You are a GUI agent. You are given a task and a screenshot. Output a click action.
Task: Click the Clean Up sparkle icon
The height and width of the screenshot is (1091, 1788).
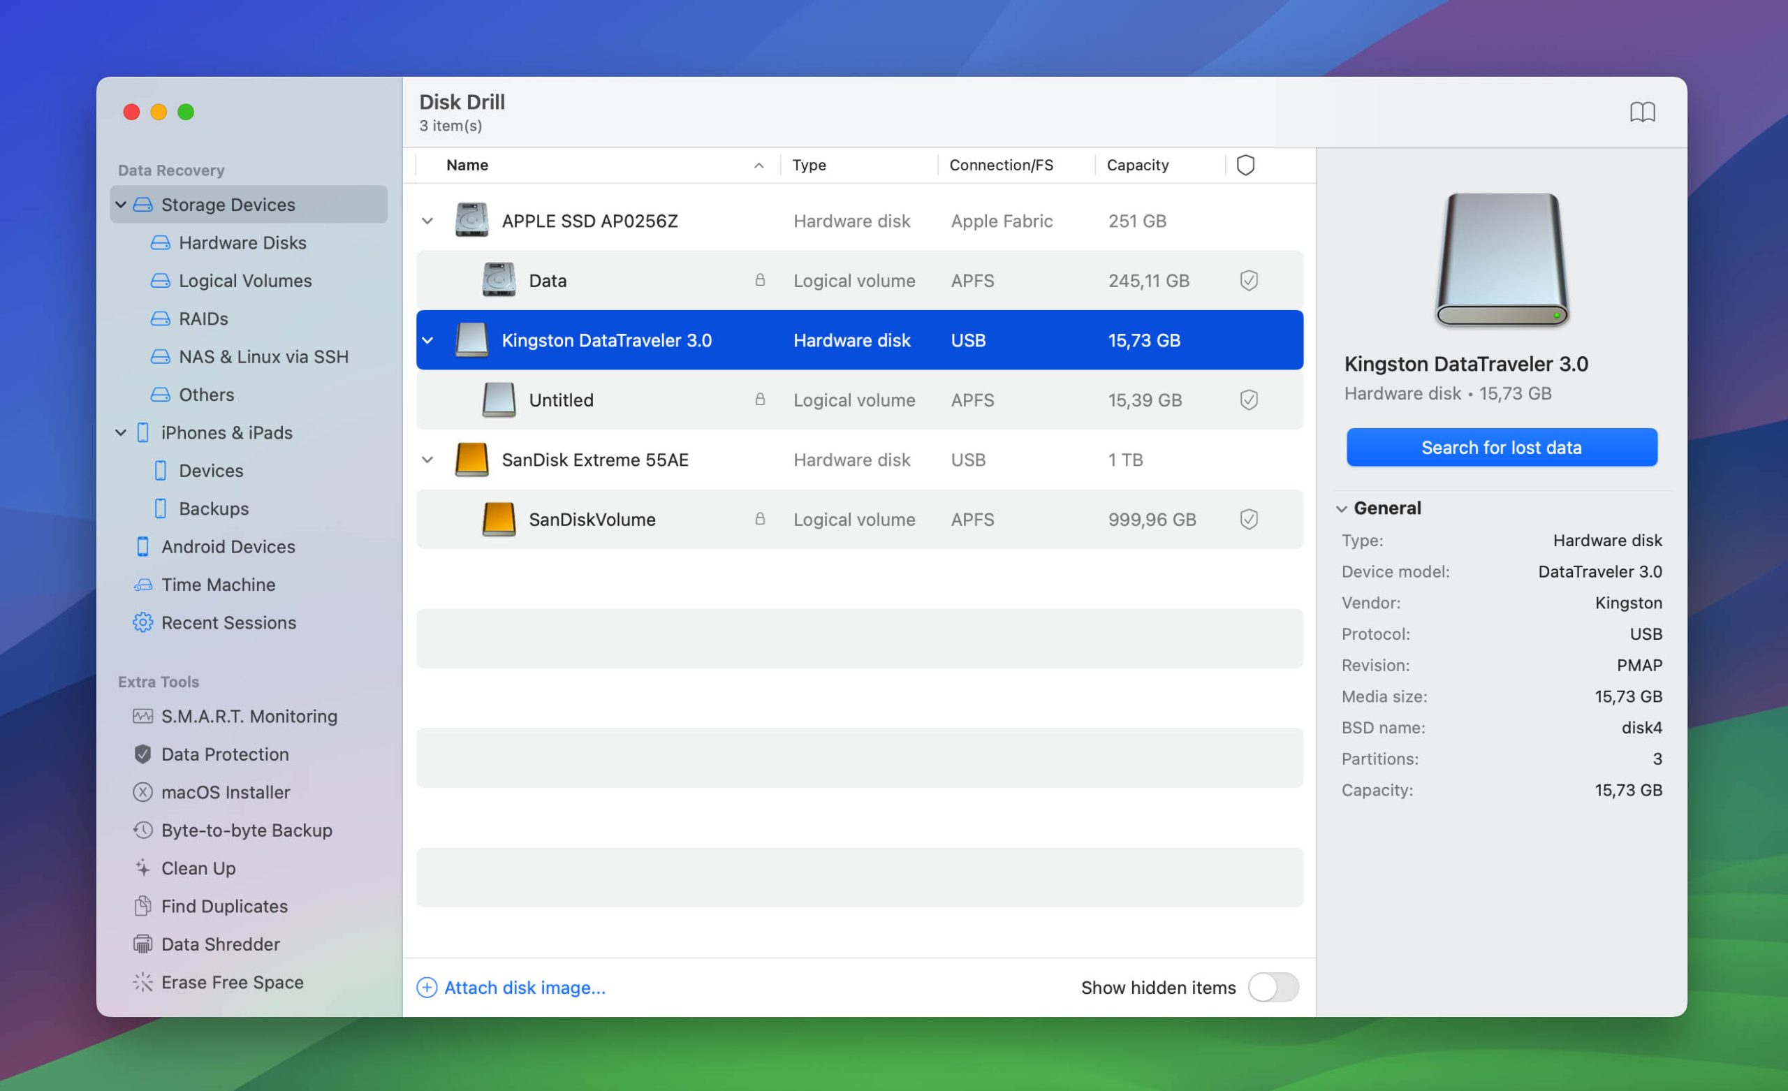pyautogui.click(x=143, y=867)
